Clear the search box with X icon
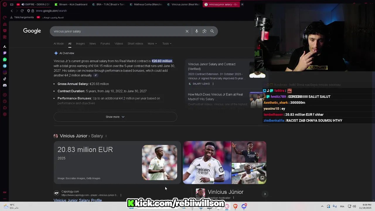Viewport: 375px width, 211px height. [187, 31]
